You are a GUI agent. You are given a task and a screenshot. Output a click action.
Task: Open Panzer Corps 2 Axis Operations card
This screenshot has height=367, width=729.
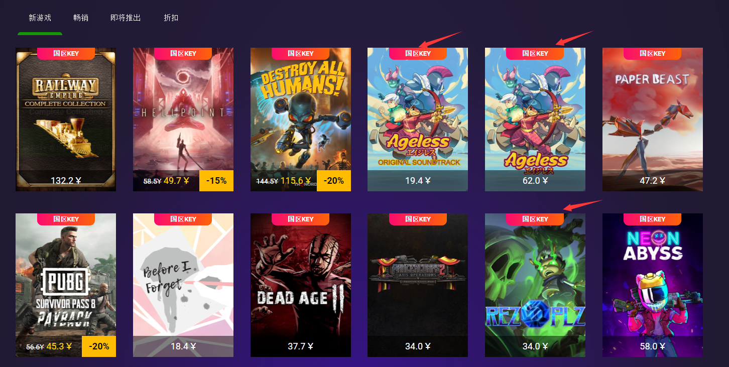(418, 285)
